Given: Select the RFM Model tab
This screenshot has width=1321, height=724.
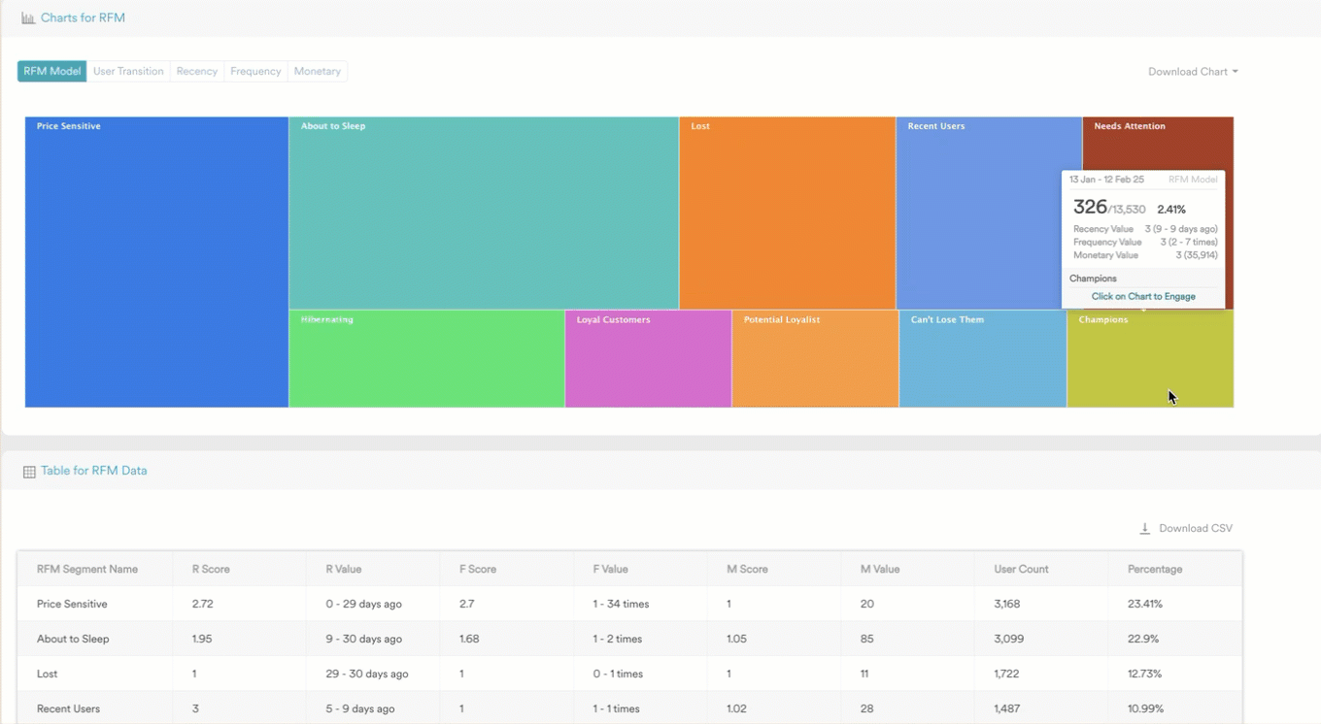Looking at the screenshot, I should point(52,72).
